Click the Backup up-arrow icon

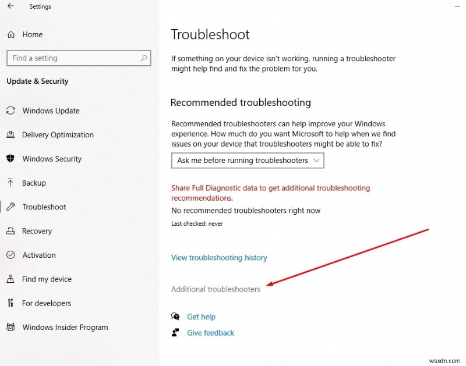click(10, 183)
